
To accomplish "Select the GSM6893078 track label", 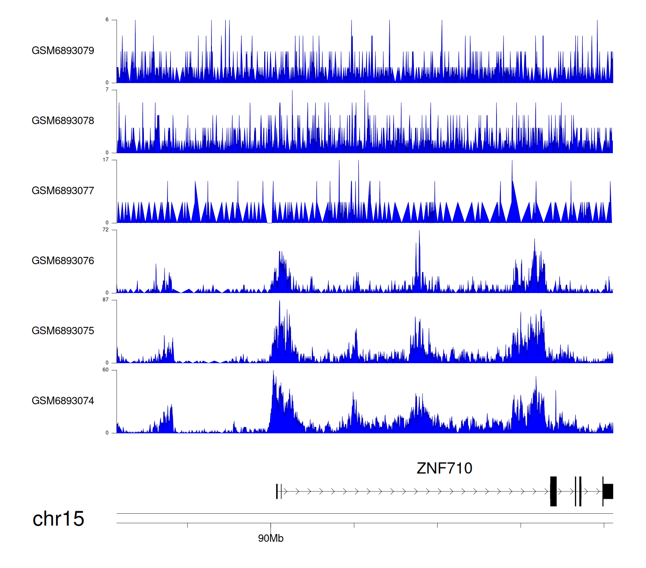I will pos(63,120).
